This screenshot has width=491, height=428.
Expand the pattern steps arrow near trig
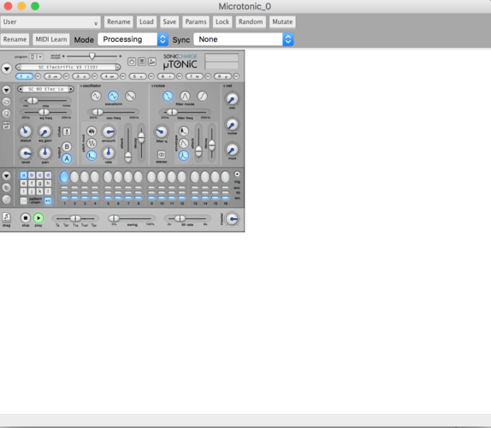[237, 174]
